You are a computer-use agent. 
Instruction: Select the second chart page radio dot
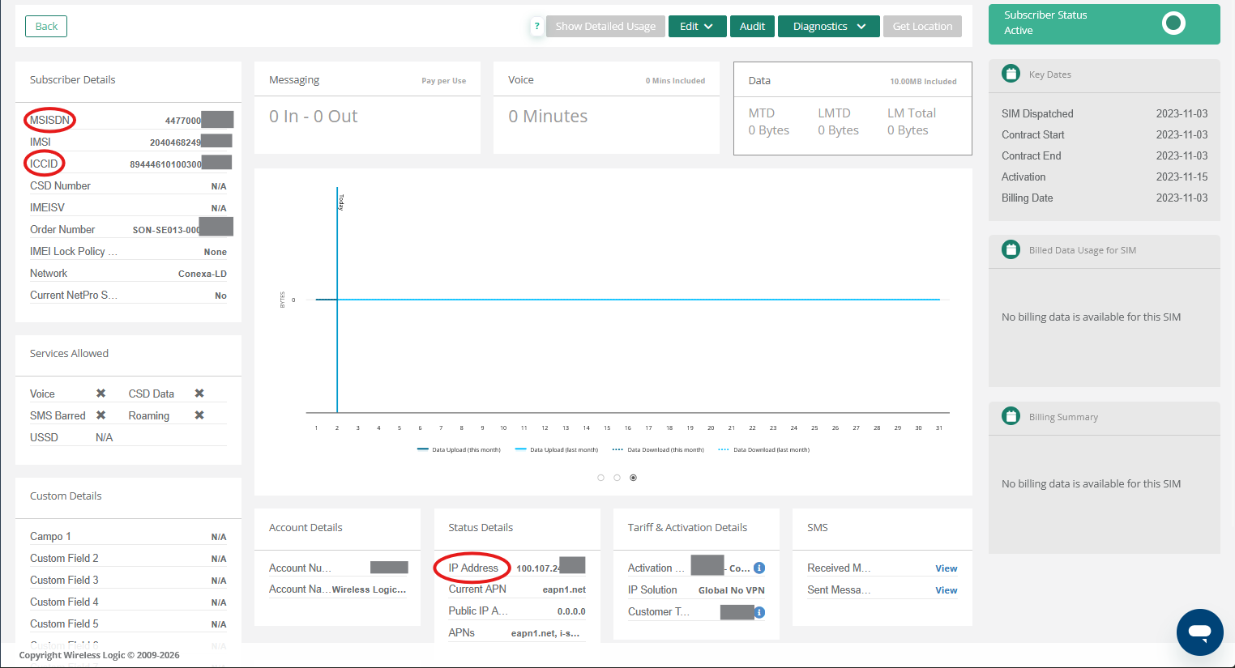tap(617, 478)
